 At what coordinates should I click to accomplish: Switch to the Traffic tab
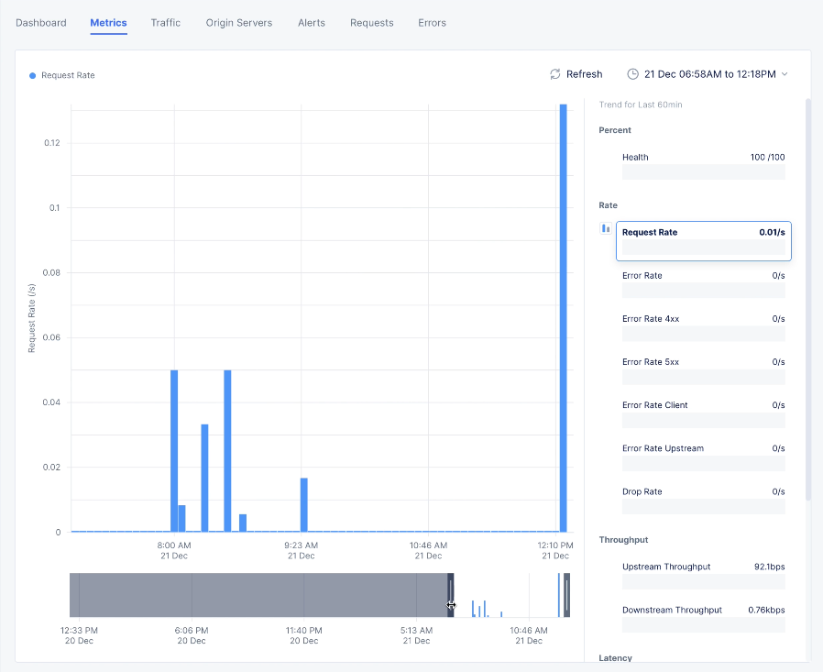click(166, 22)
